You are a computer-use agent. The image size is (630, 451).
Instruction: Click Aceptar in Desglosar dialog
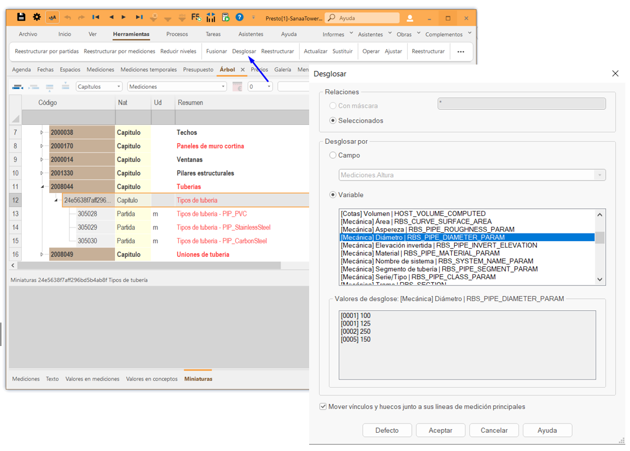coord(441,430)
